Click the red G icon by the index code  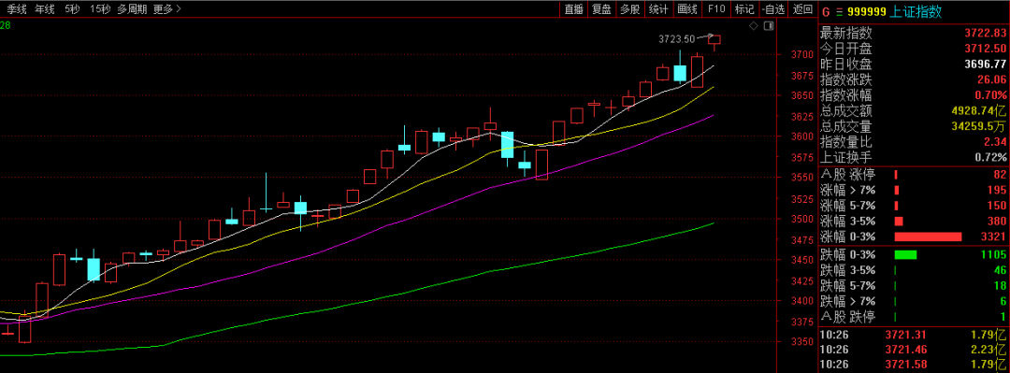[825, 11]
